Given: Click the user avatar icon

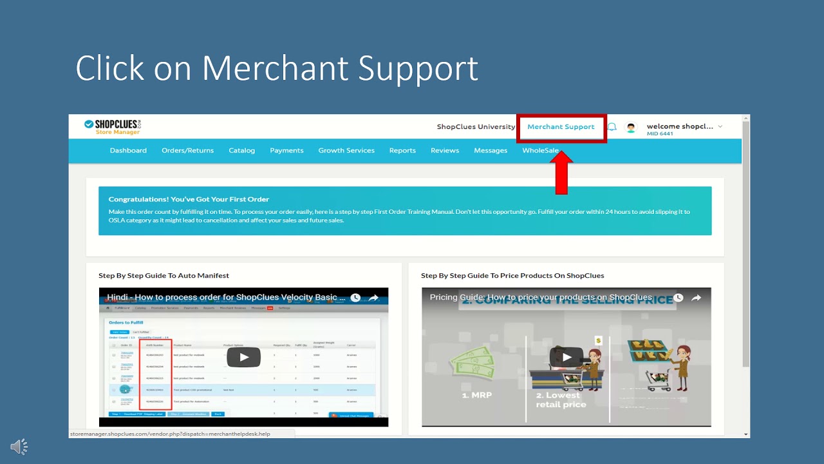Looking at the screenshot, I should [631, 128].
